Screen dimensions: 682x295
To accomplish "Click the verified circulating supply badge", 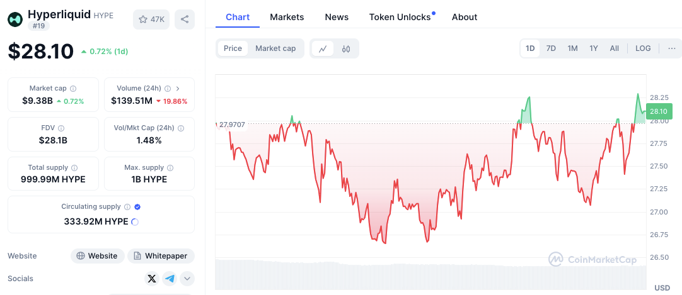I will click(137, 206).
